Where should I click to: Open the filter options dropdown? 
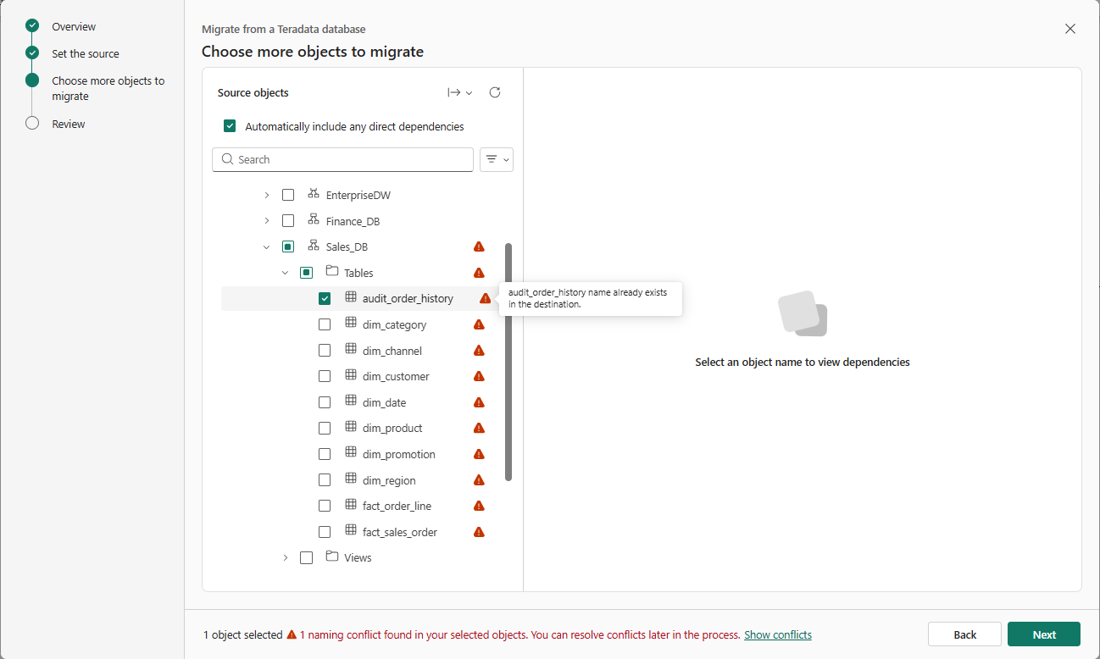pos(497,159)
